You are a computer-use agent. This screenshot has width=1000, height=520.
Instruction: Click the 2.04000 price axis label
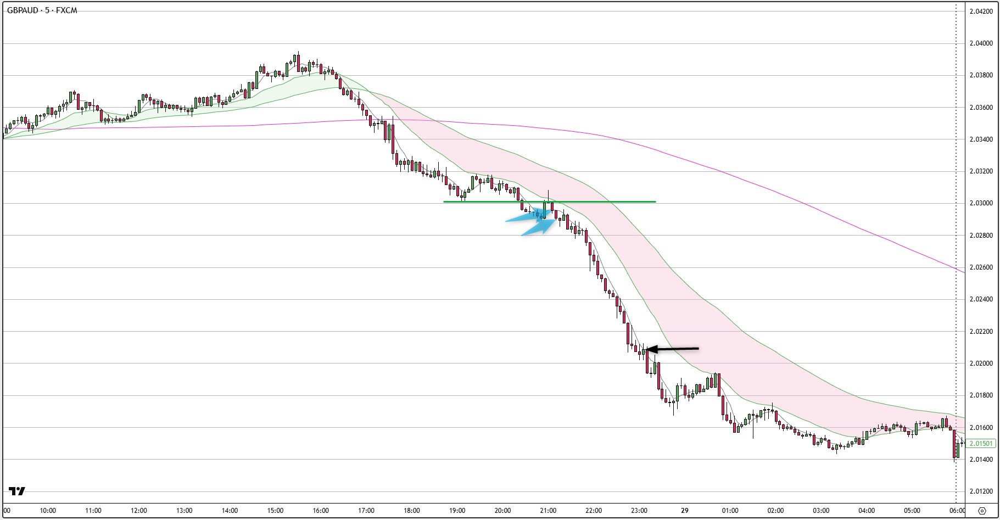(981, 43)
